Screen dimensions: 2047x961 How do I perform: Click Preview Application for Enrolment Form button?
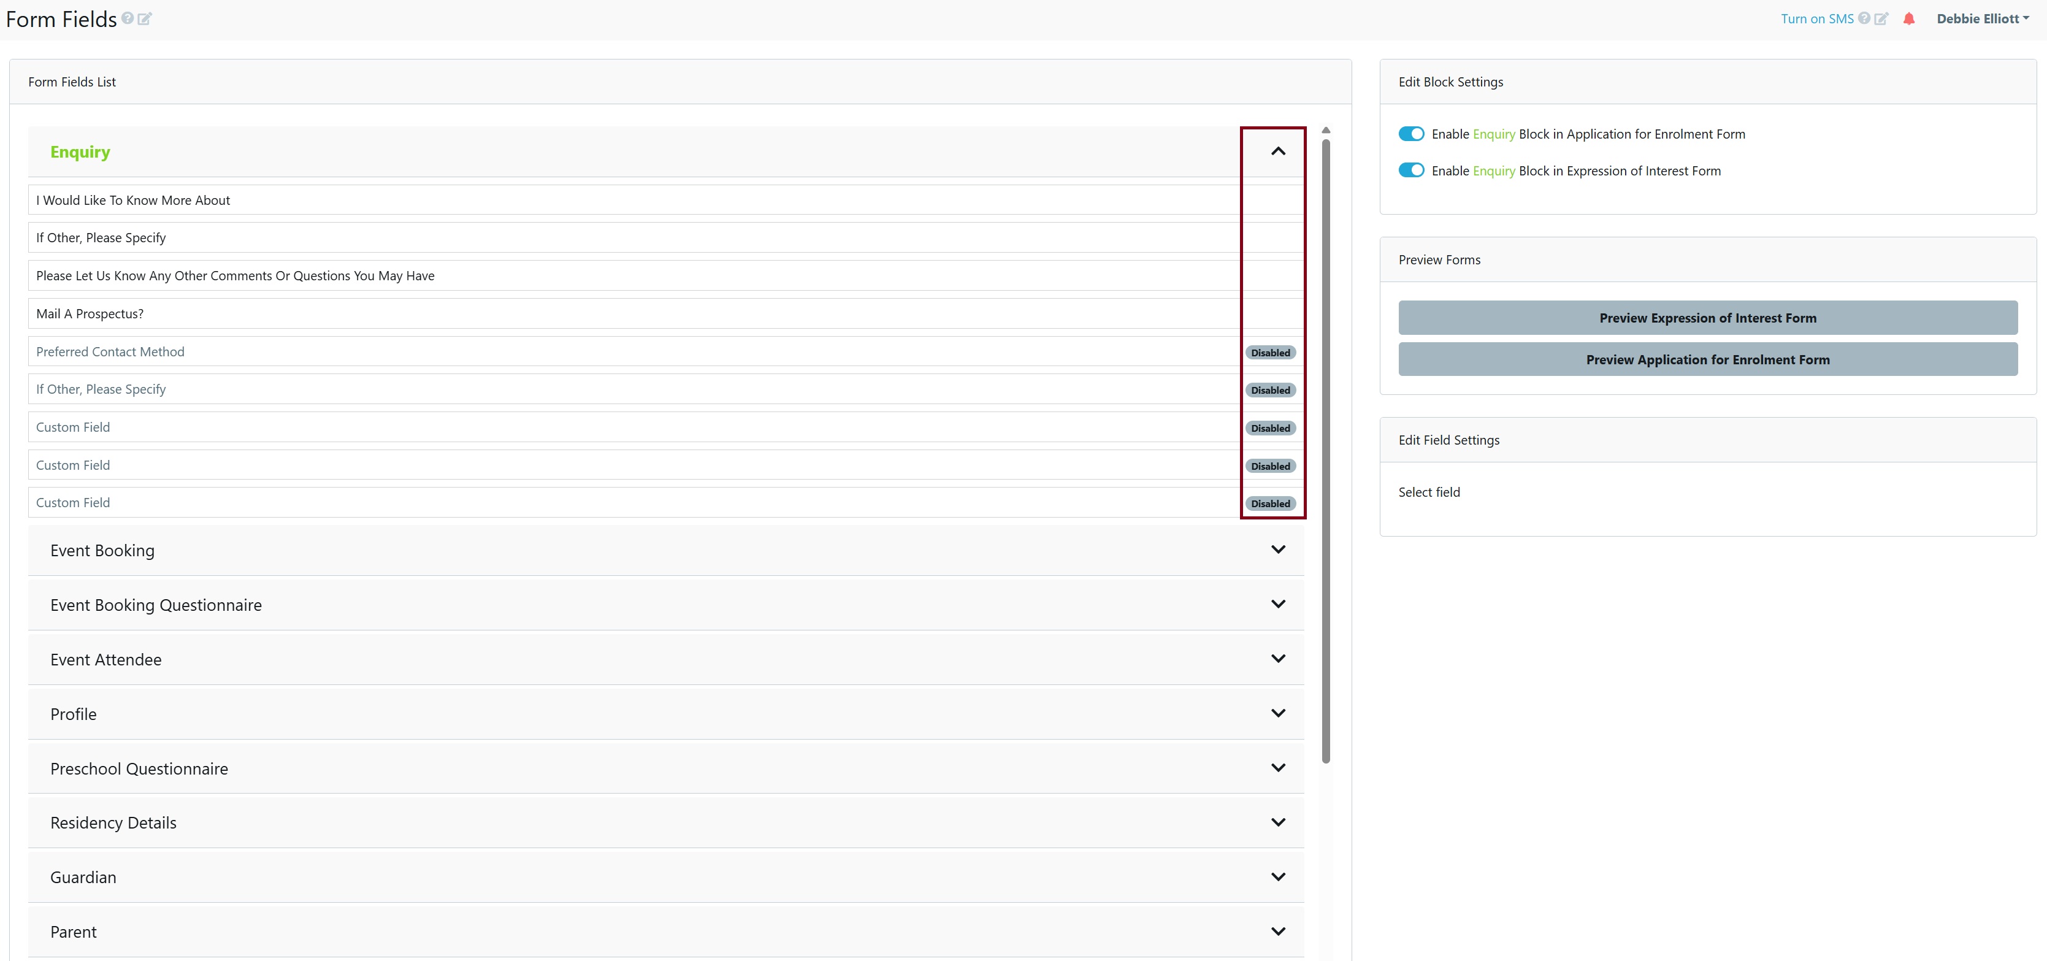pos(1707,359)
